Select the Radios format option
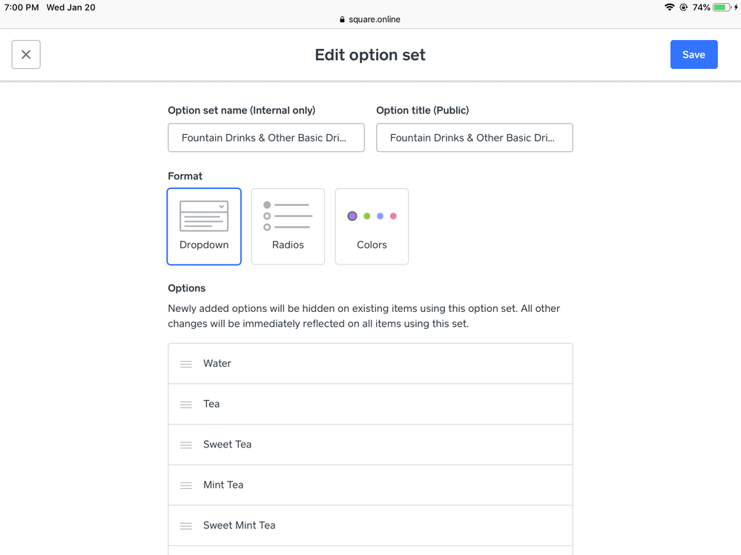 click(288, 227)
